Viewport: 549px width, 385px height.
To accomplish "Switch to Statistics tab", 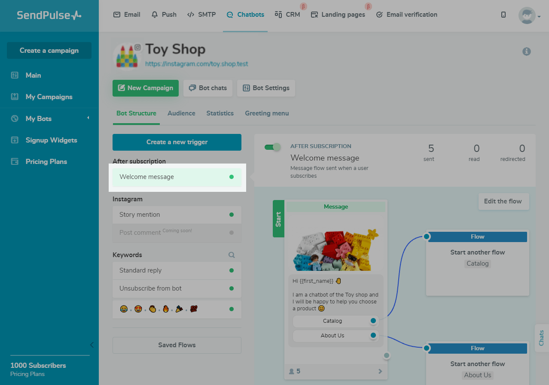I will click(220, 113).
